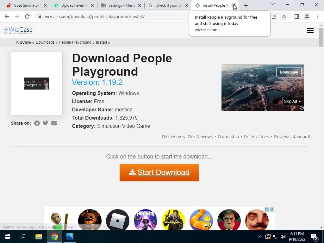
Task: Close the bottom banner ad
Action: [x=272, y=209]
